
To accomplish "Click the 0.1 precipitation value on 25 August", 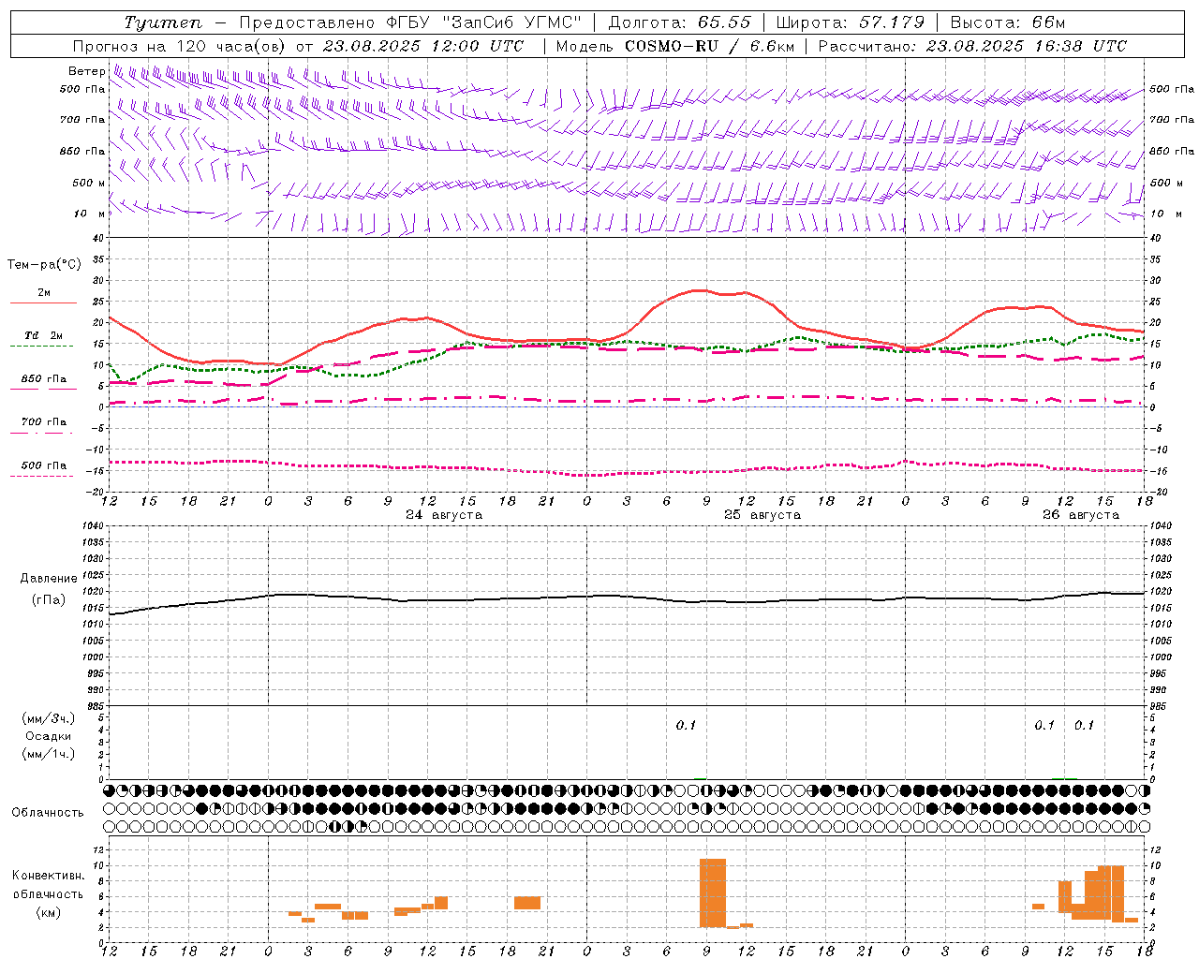I will coord(686,725).
